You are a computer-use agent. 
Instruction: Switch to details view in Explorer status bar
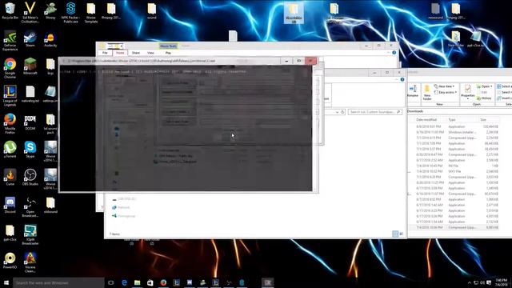coord(395,234)
